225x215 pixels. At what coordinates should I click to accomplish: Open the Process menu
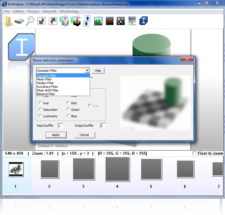[33, 11]
